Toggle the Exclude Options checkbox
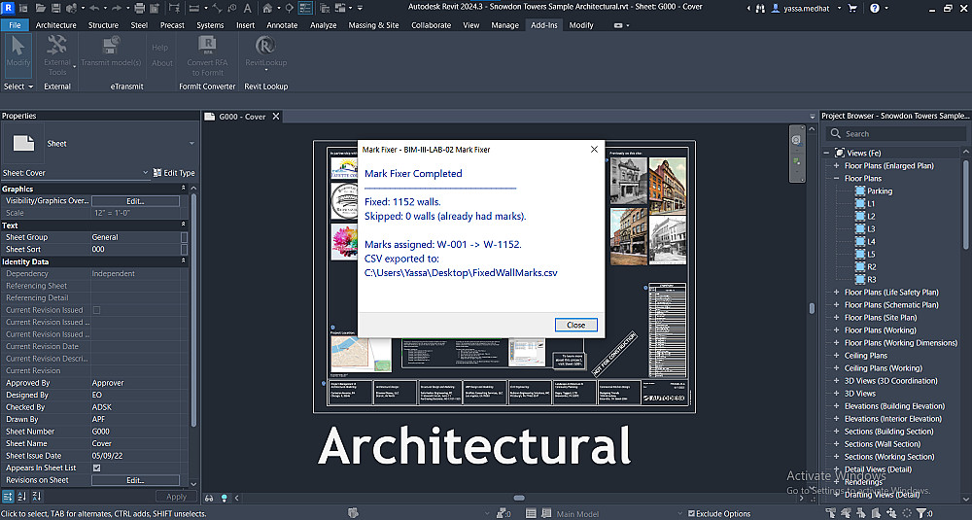Viewport: 972px width, 520px height. [691, 513]
